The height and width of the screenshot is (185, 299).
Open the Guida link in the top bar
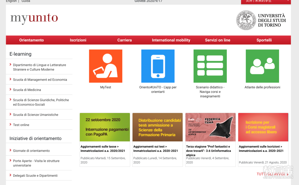tap(26, 1)
